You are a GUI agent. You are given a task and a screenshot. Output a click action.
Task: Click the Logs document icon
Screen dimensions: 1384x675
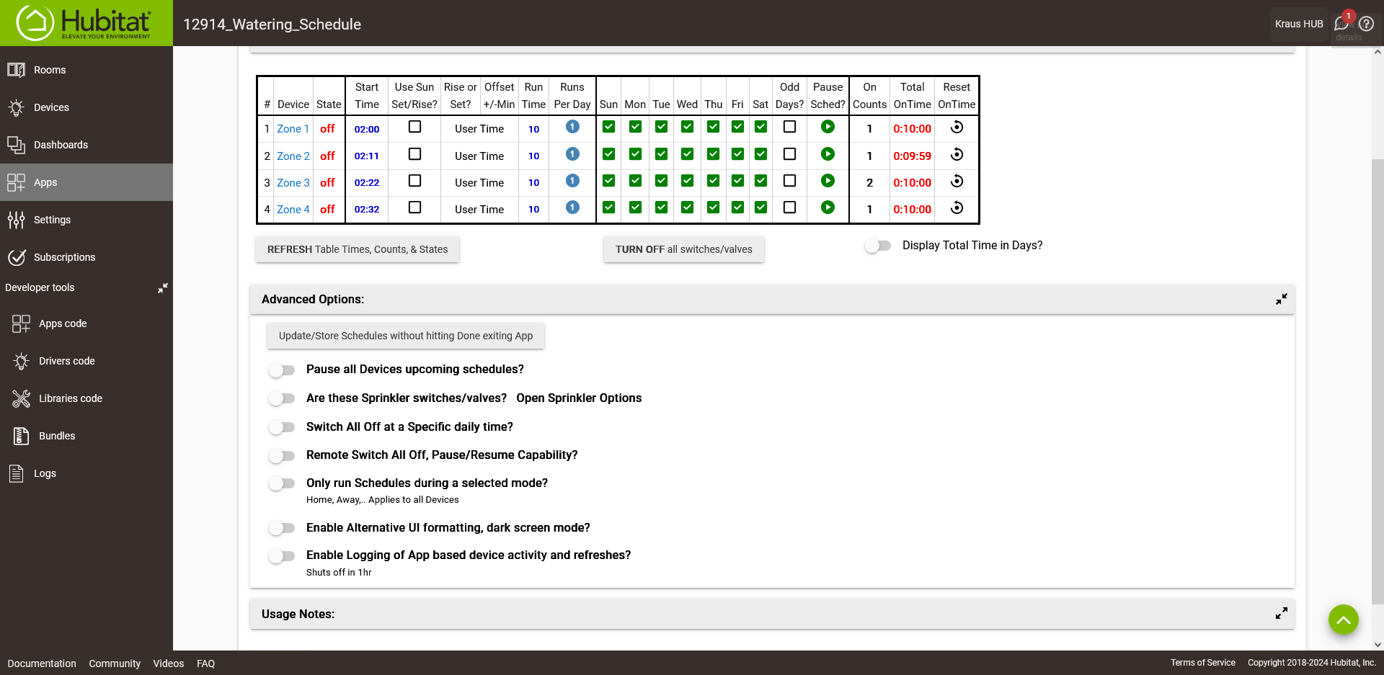16,473
